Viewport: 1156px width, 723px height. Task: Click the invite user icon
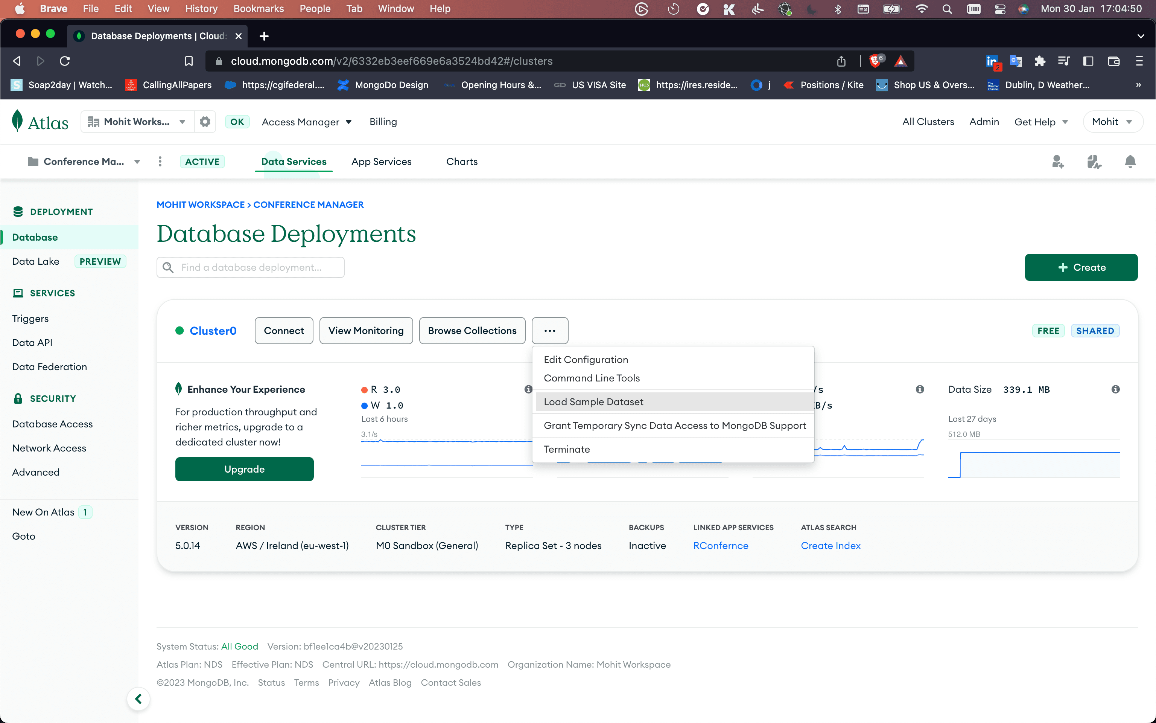[1057, 162]
